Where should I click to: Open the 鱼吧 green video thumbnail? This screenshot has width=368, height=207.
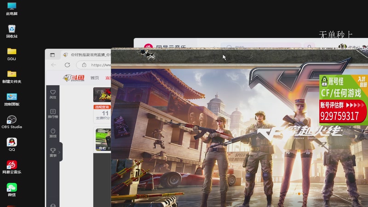[103, 139]
